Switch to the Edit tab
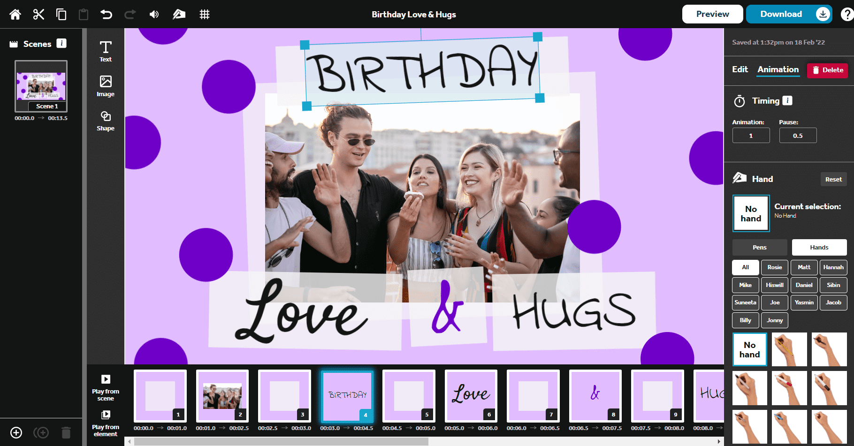The image size is (854, 446). 740,69
